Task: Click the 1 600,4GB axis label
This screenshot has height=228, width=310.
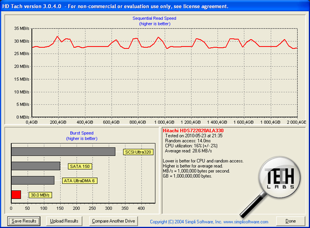Action: pyautogui.click(x=244, y=122)
